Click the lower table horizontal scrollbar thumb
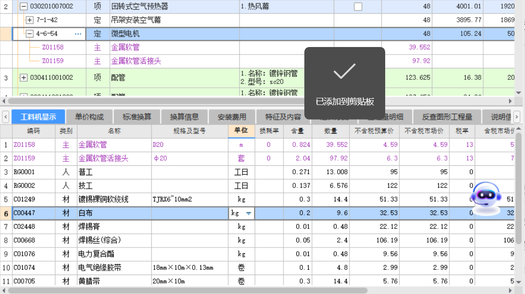This screenshot has height=294, width=525. [x=187, y=290]
